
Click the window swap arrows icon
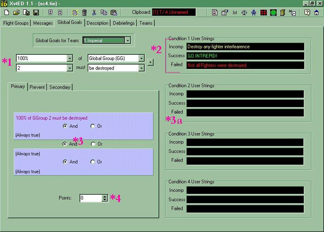(x=292, y=12)
